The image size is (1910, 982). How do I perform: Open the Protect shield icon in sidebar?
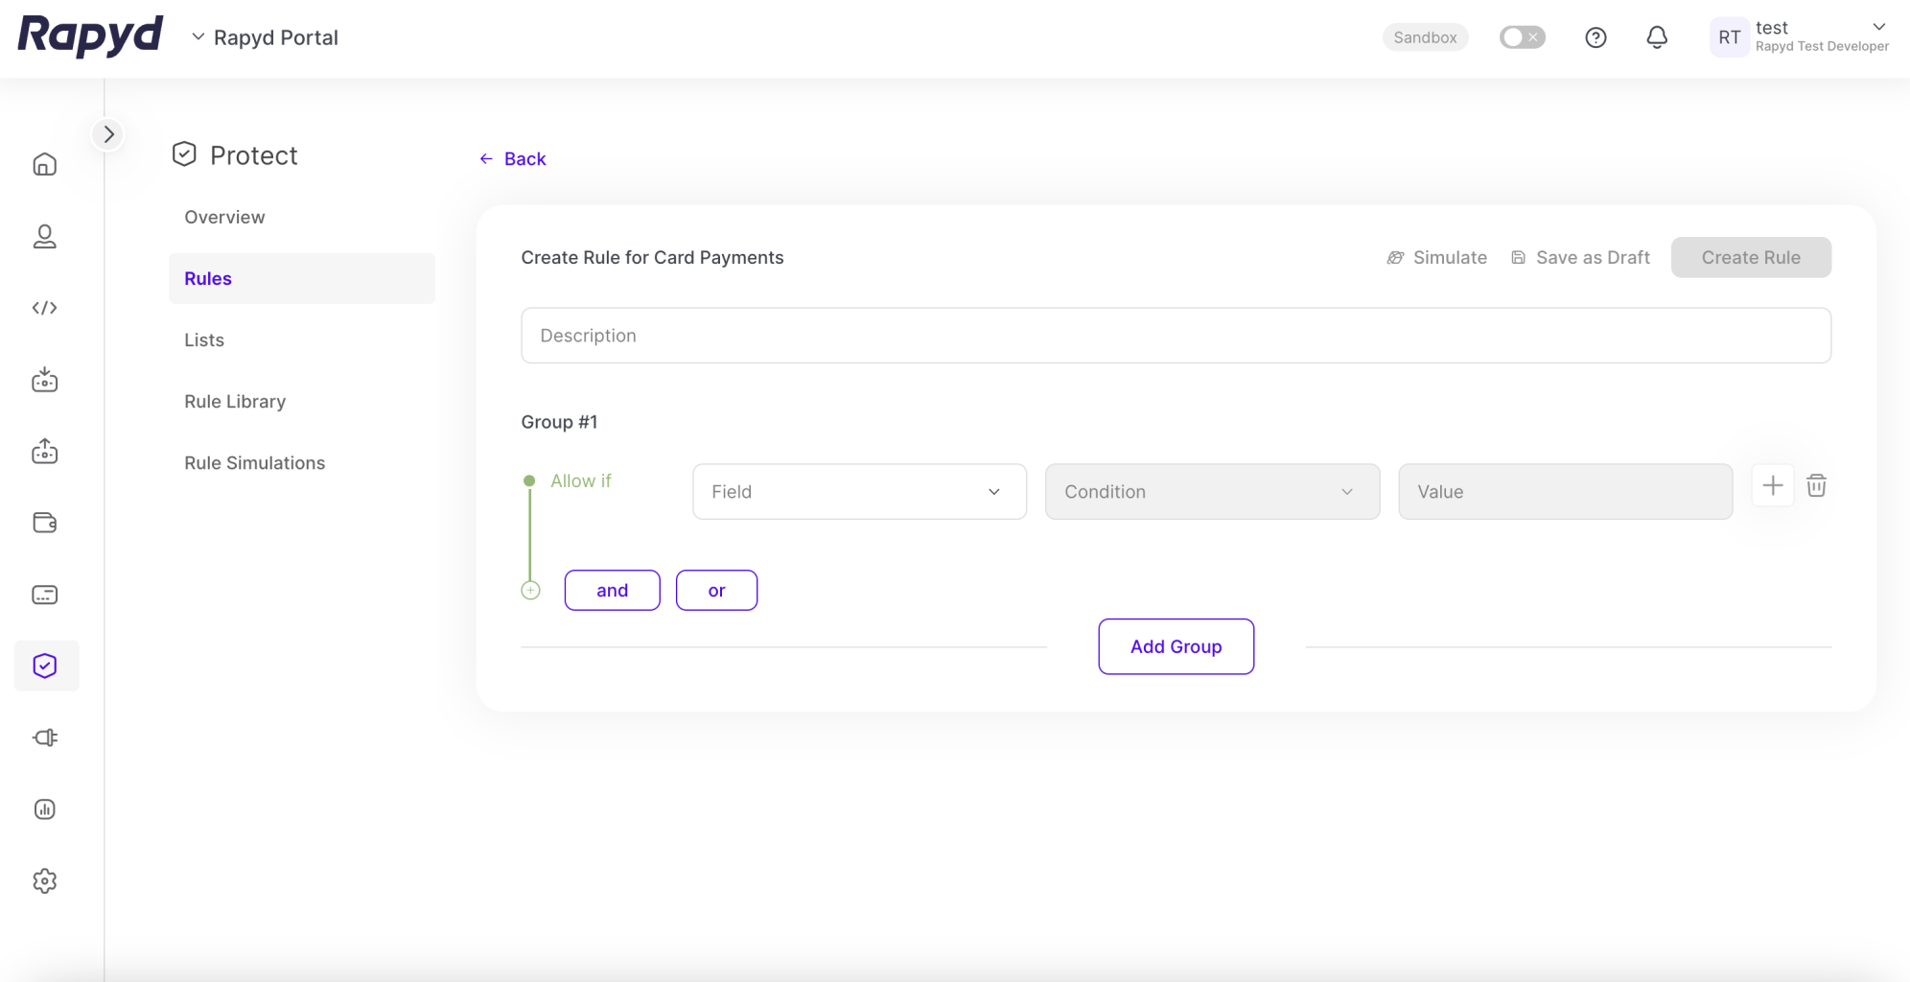[45, 666]
